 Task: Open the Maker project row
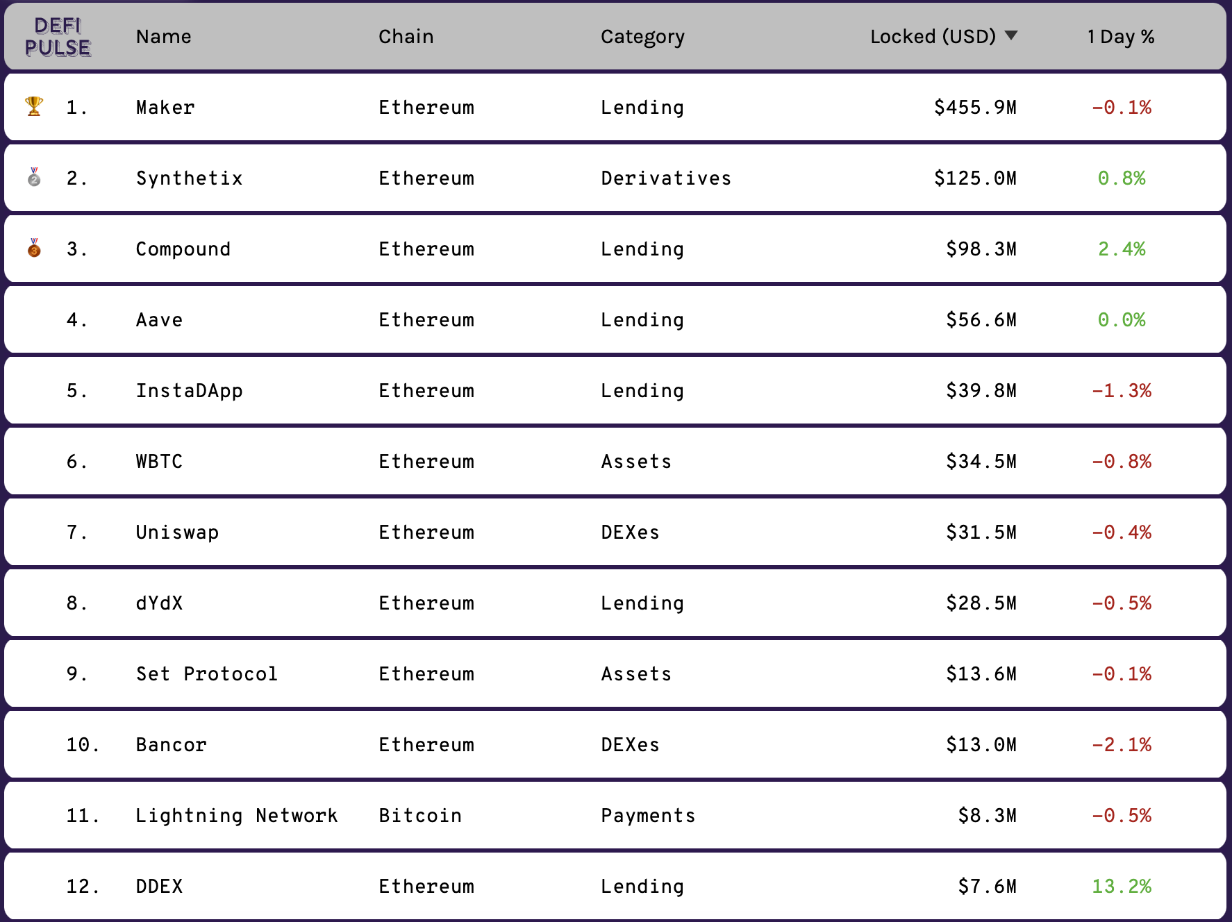coord(615,107)
